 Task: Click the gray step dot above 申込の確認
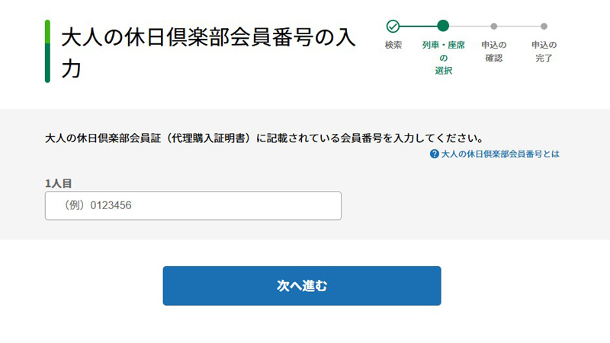click(x=493, y=26)
